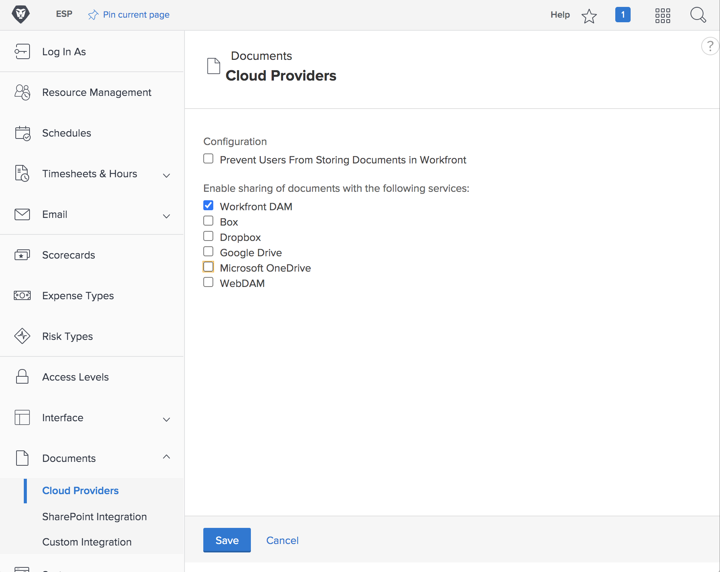The image size is (720, 572).
Task: Click the Log In As key icon
Action: tap(22, 51)
